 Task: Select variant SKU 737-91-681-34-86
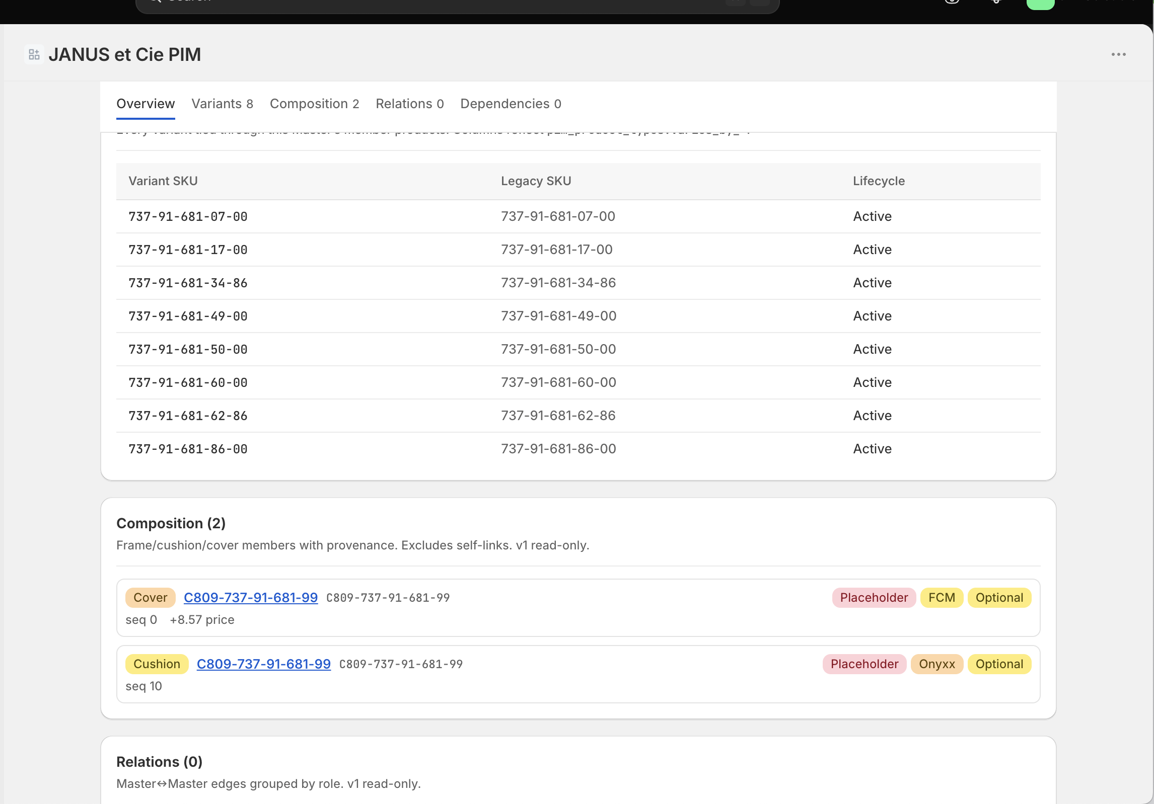tap(188, 283)
